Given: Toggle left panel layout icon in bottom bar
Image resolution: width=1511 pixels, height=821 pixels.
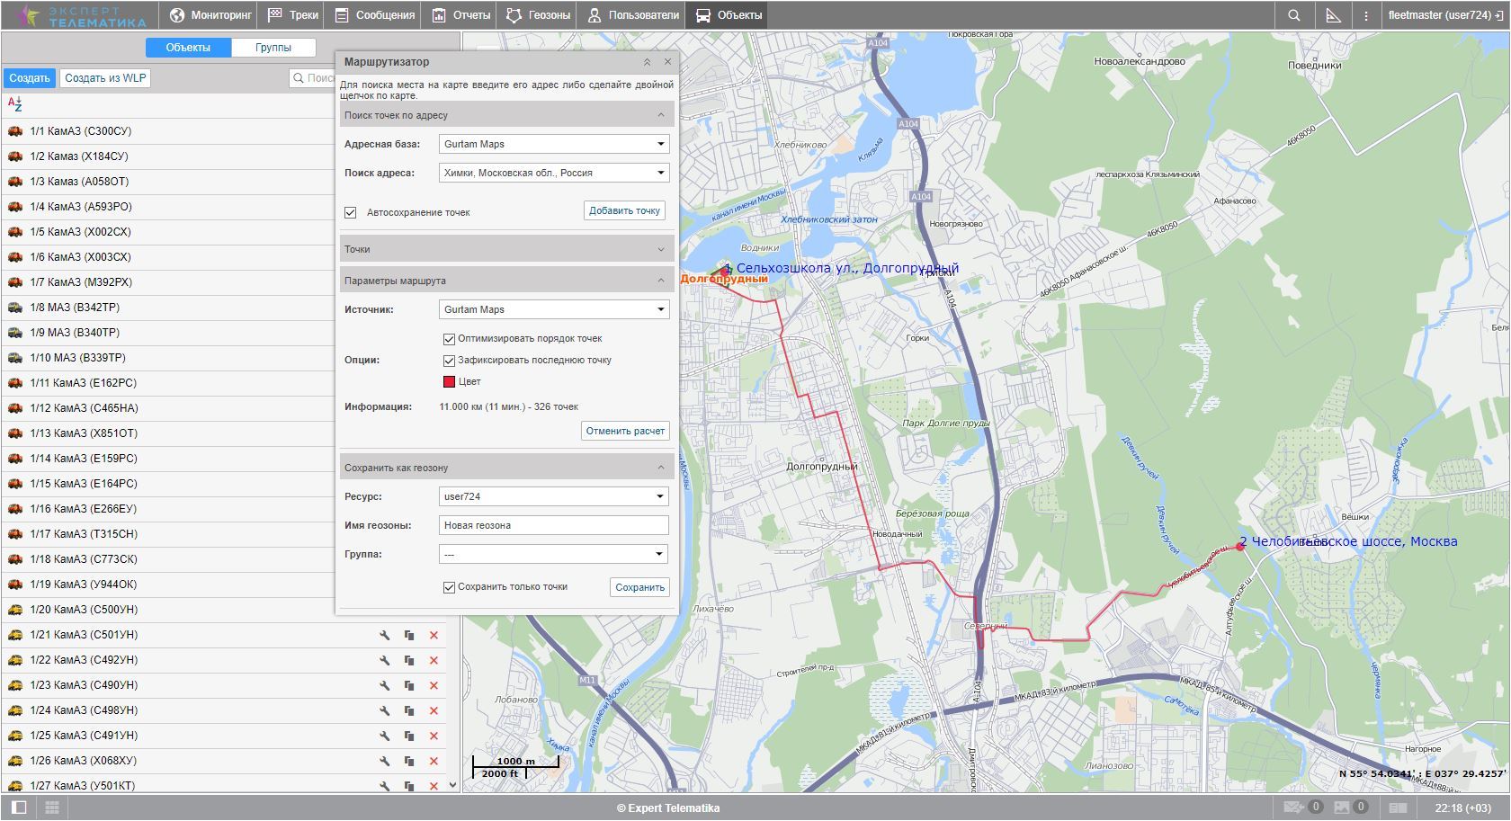Looking at the screenshot, I should [x=19, y=808].
